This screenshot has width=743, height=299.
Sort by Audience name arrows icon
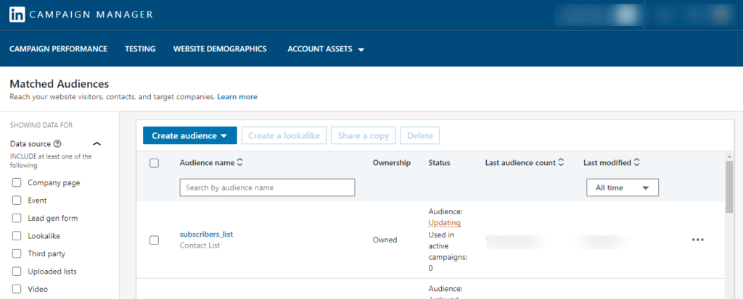coord(239,163)
